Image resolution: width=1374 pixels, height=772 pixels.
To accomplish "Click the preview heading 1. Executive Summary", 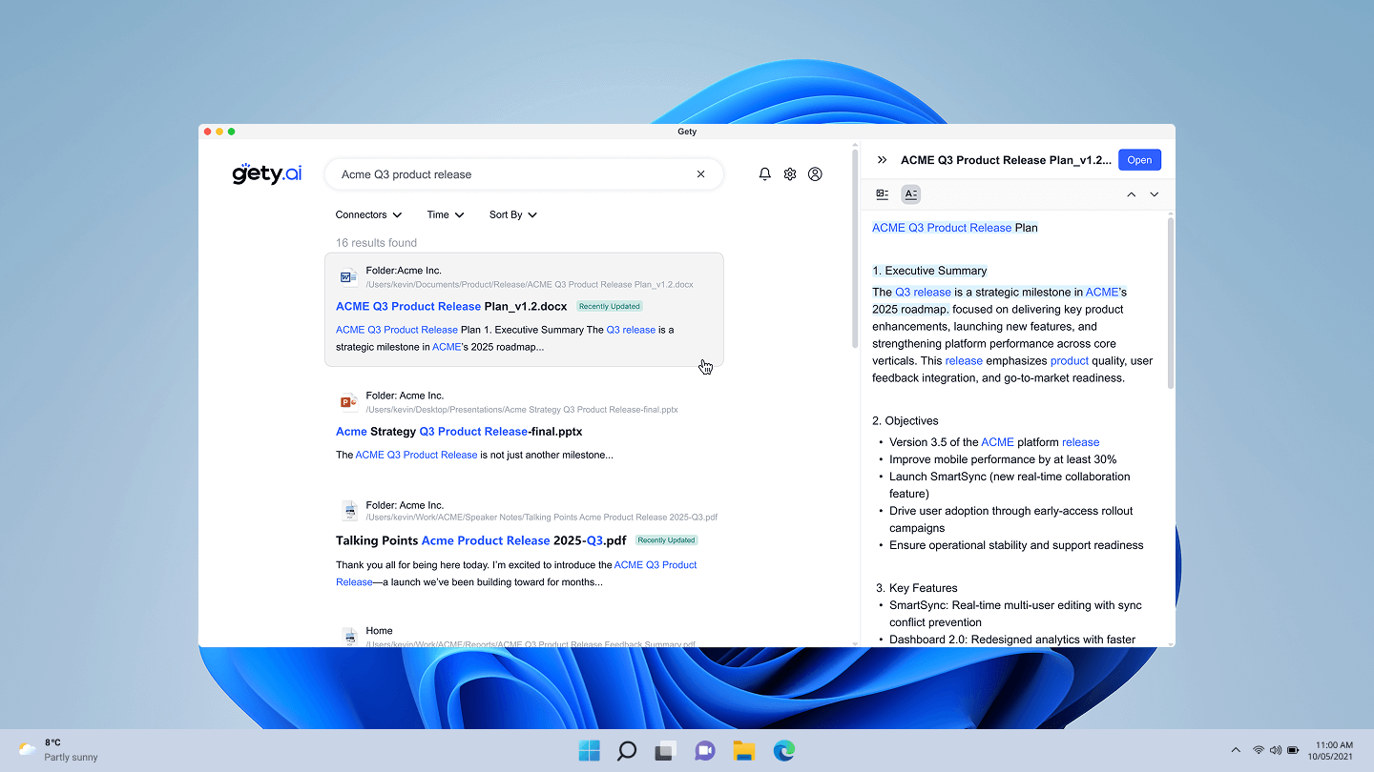I will point(929,271).
